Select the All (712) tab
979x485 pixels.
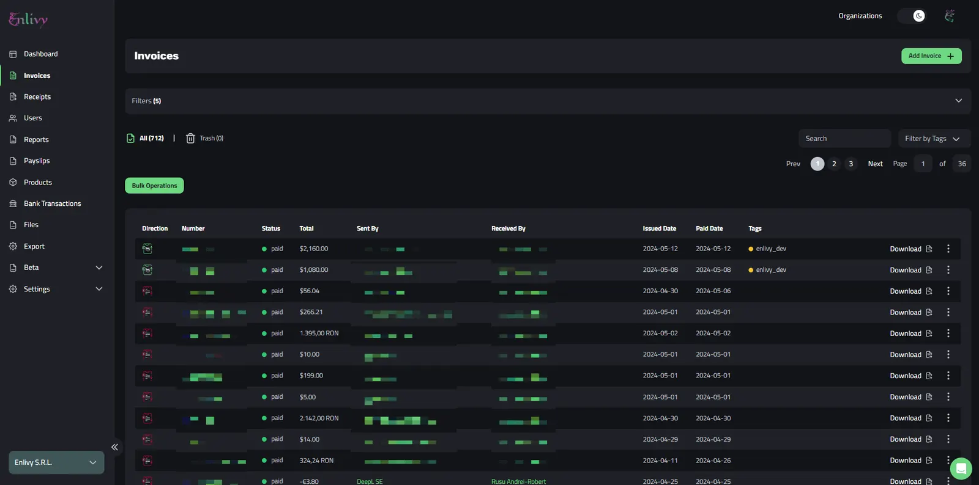pyautogui.click(x=145, y=139)
